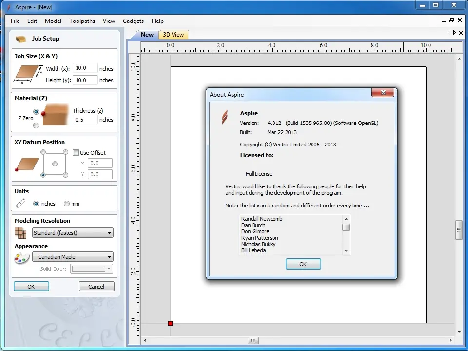Select bottom-left XY datum position

tap(43, 175)
